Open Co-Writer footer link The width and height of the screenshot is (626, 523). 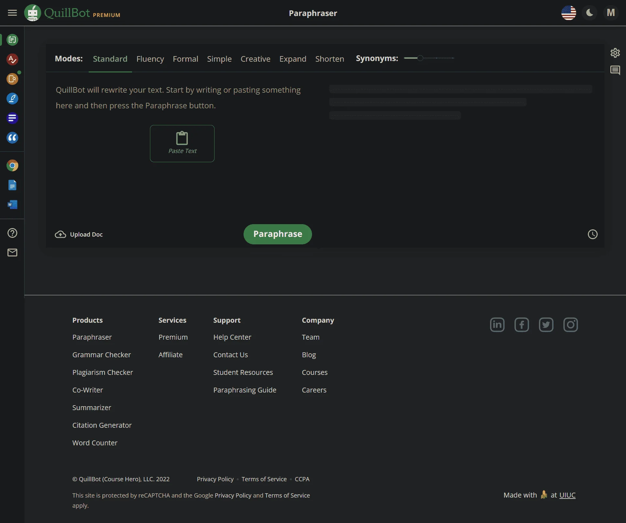[x=88, y=390]
